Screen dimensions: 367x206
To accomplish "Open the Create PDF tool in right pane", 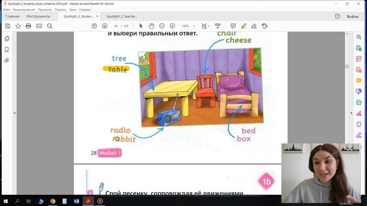I will pyautogui.click(x=359, y=70).
